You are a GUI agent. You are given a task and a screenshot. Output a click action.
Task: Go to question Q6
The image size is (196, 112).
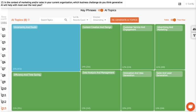[x=4, y=62]
